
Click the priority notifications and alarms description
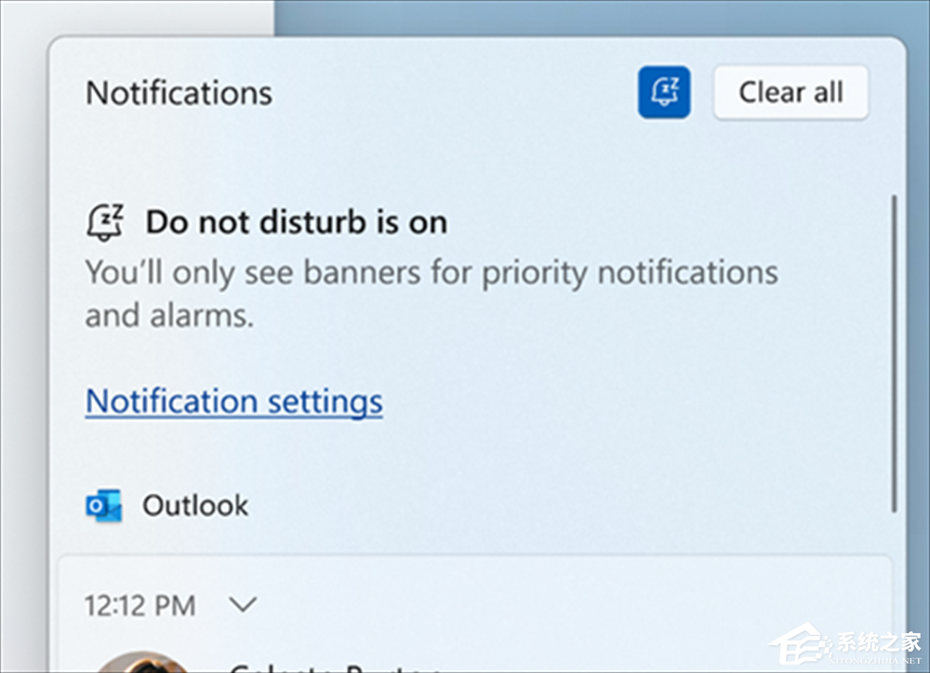coord(432,294)
